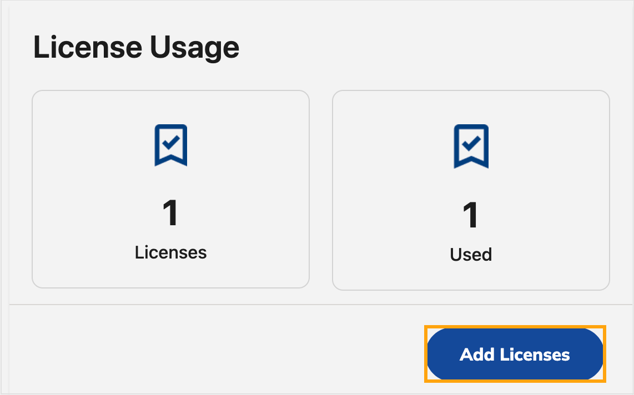This screenshot has height=395, width=634.
Task: Click the checkmark ribbon symbol on right card
Action: pyautogui.click(x=471, y=146)
